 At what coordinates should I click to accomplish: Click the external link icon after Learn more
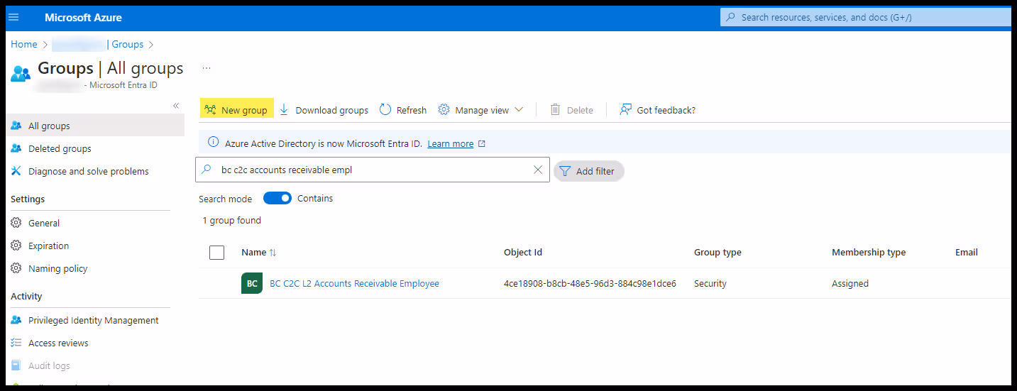[x=482, y=143]
